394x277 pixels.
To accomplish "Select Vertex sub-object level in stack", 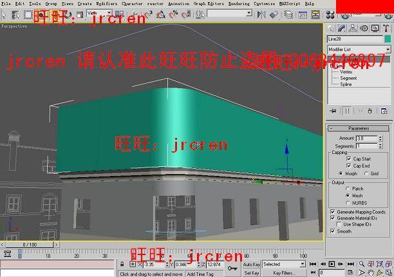I will click(x=346, y=72).
